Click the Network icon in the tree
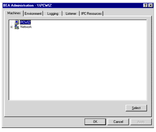The image size is (156, 132). coord(17,27)
